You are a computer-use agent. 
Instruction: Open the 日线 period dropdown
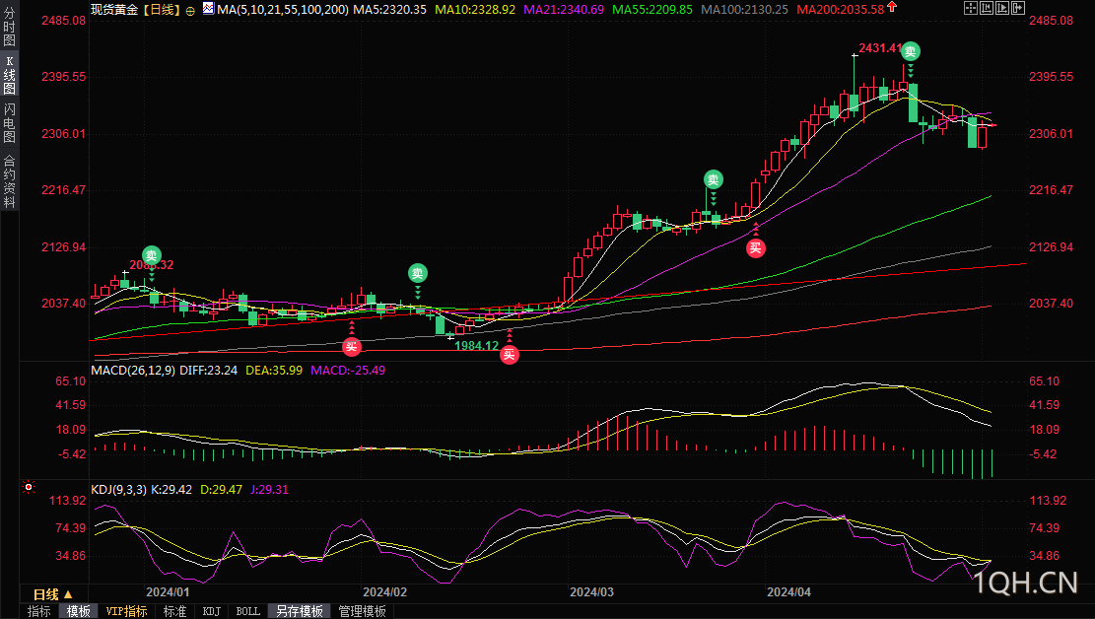click(x=53, y=594)
